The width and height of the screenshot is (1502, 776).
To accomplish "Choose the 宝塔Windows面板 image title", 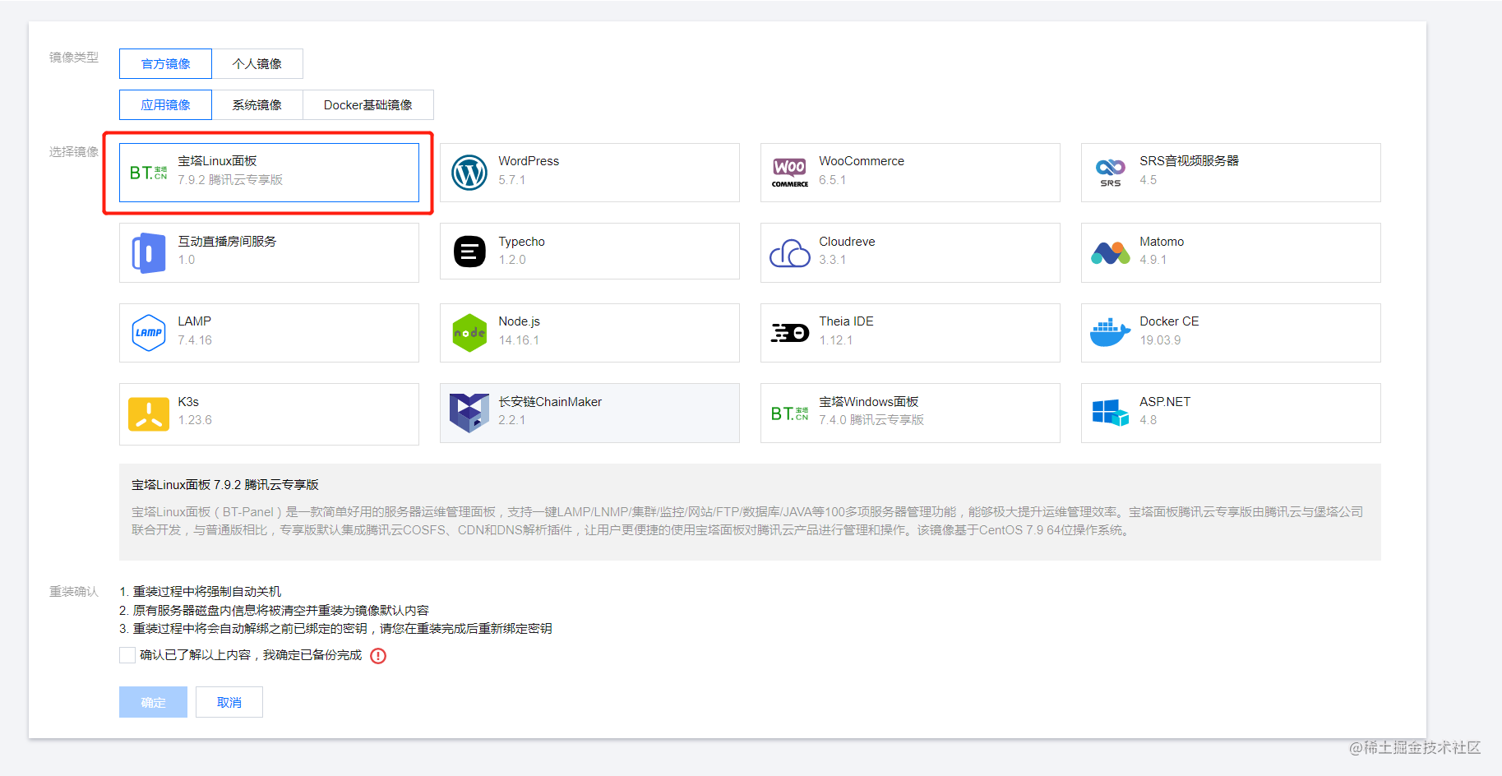I will pos(869,402).
